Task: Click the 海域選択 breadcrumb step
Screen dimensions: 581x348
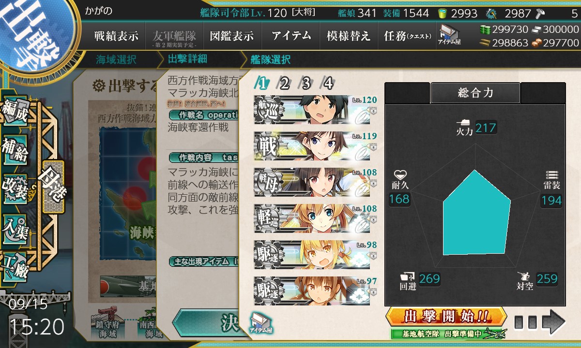Action: click(116, 60)
